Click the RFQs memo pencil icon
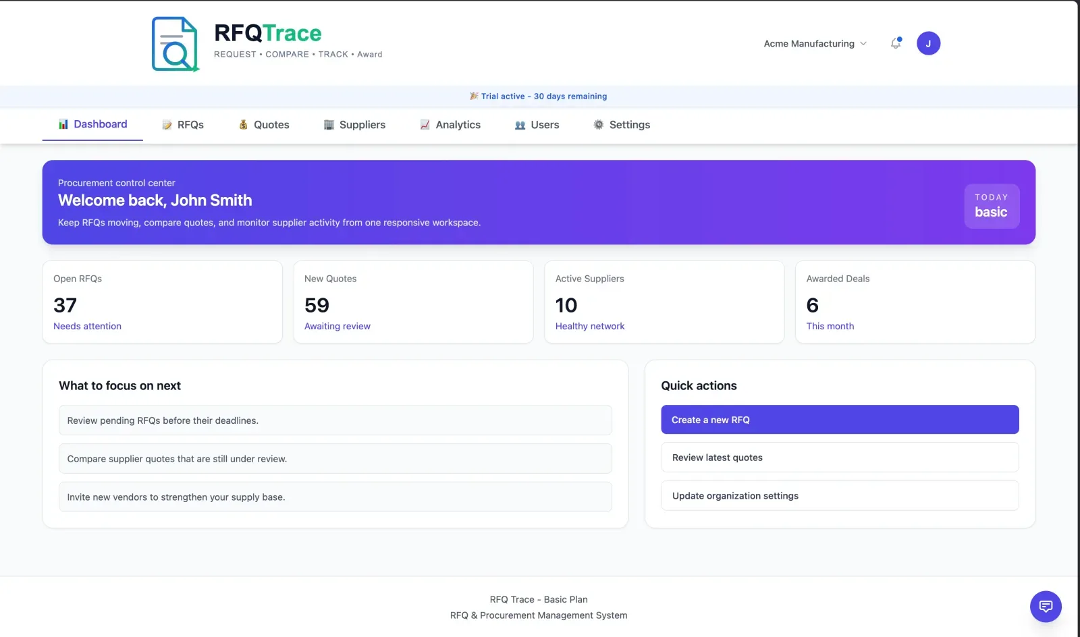This screenshot has width=1080, height=637. coord(167,125)
